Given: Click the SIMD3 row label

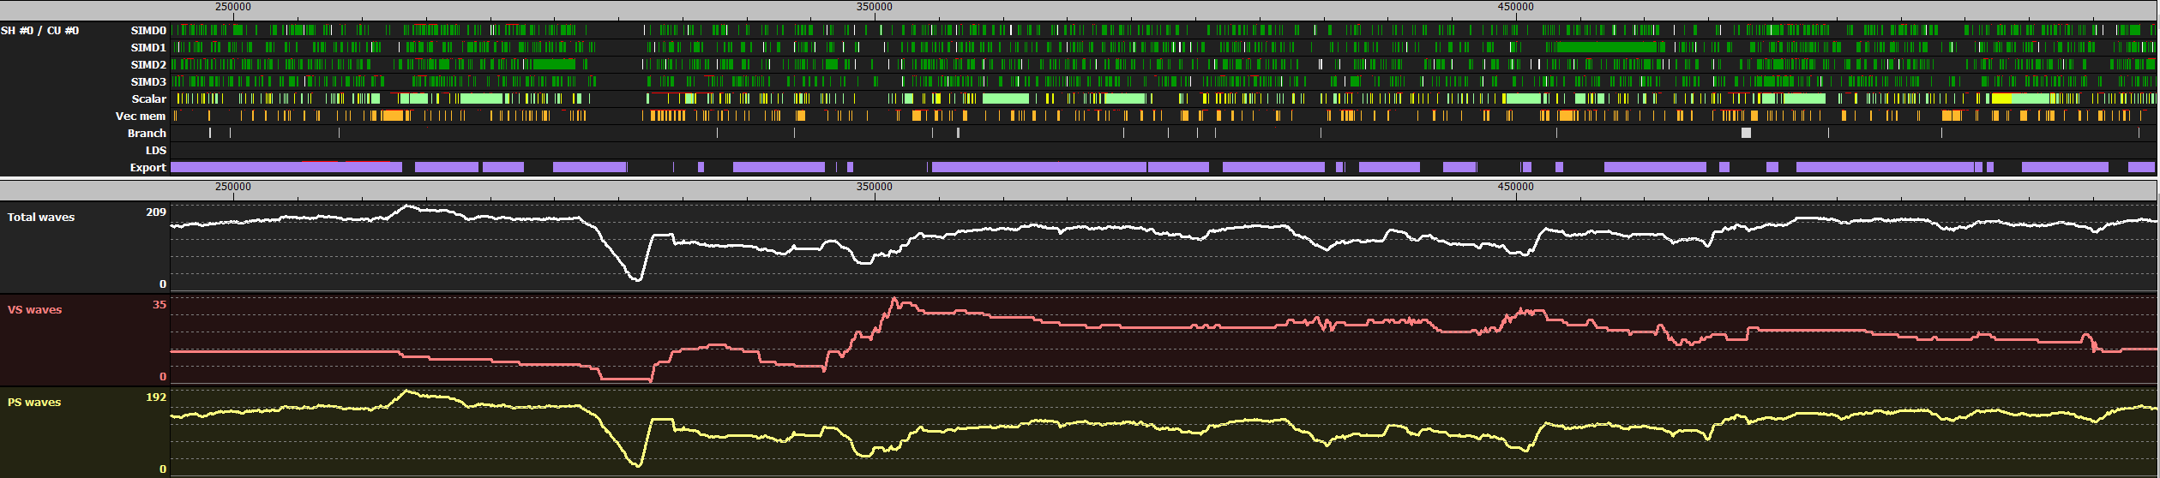Looking at the screenshot, I should [x=147, y=82].
